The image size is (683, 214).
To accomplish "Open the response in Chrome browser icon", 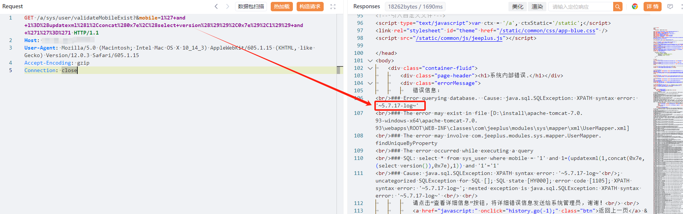I will click(x=635, y=6).
